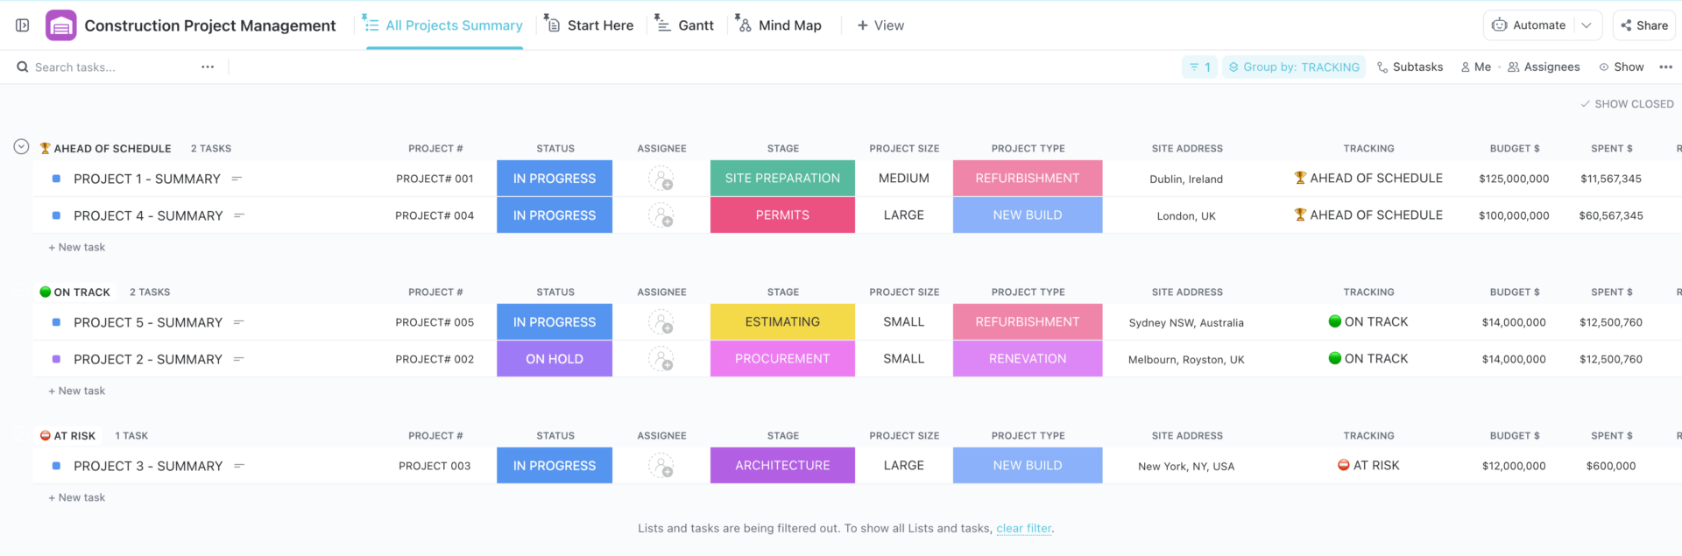This screenshot has height=556, width=1682.
Task: Open search options three-dot menu
Action: (208, 67)
